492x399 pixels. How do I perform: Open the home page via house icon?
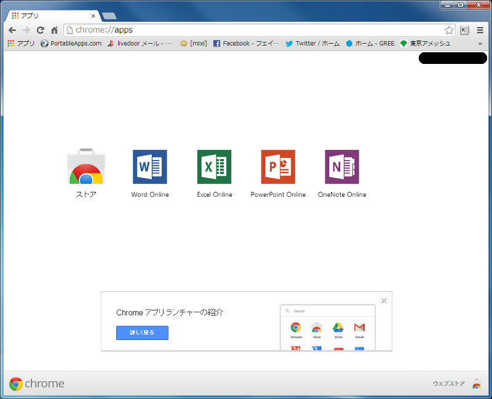click(x=55, y=30)
